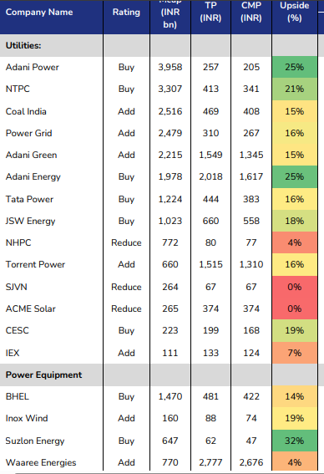This screenshot has height=474, width=324.
Task: Click the TP (INR) column header
Action: (210, 12)
